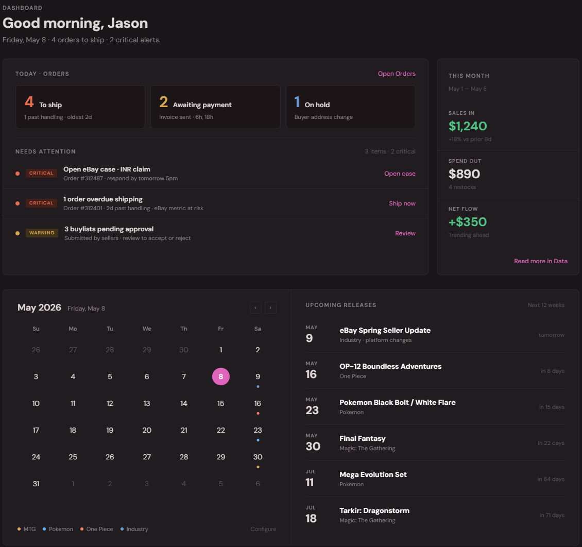
Task: Click 3 buylists pending approval title
Action: pyautogui.click(x=109, y=229)
